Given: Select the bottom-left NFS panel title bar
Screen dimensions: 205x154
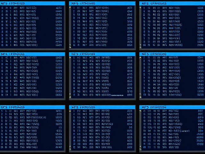Looking at the screenshot, I should (32, 107).
